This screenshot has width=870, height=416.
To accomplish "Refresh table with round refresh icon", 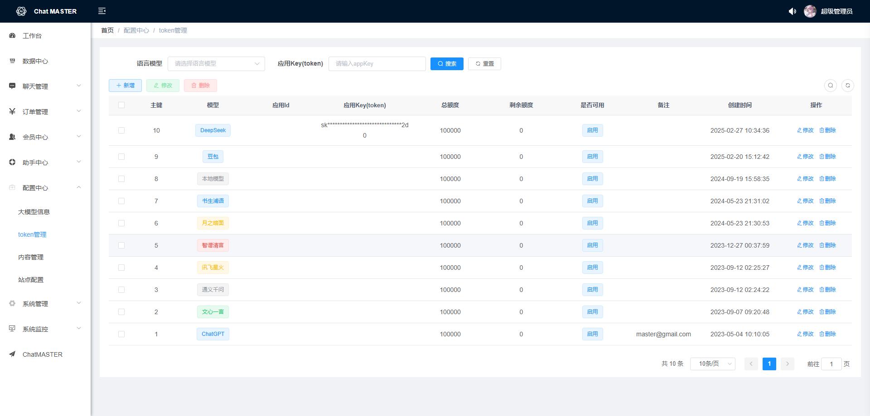I will point(847,85).
